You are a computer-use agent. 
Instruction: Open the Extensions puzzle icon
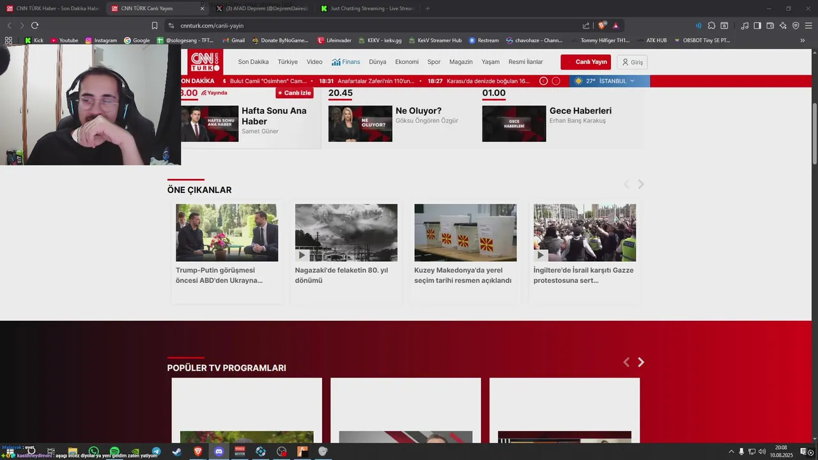[711, 26]
